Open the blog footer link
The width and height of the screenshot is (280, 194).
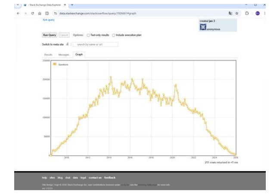click(x=60, y=178)
